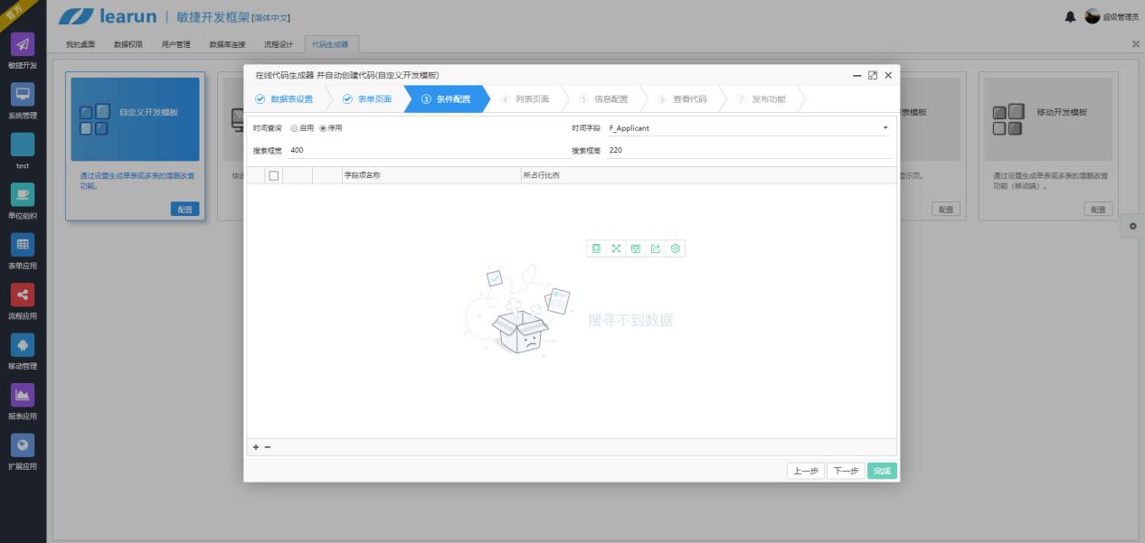The width and height of the screenshot is (1145, 543).
Task: Open the 系统管理 sidebar module
Action: [x=23, y=95]
